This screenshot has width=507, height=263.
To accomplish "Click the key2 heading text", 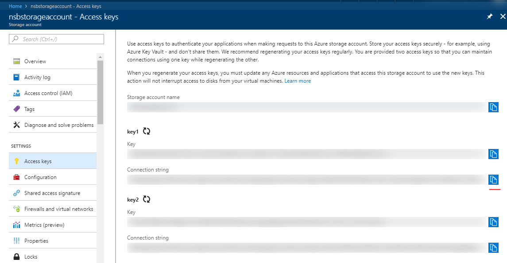I will (x=132, y=200).
